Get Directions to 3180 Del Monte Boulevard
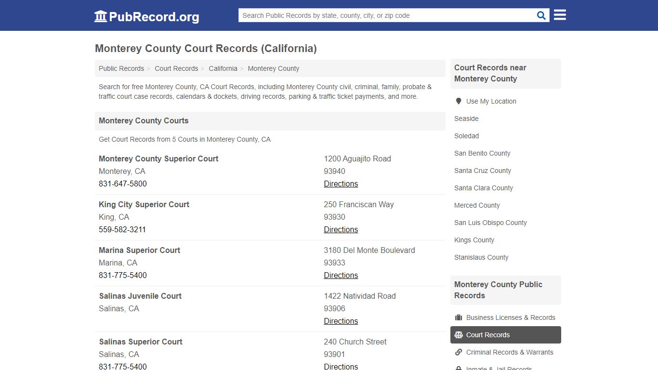 [x=341, y=275]
